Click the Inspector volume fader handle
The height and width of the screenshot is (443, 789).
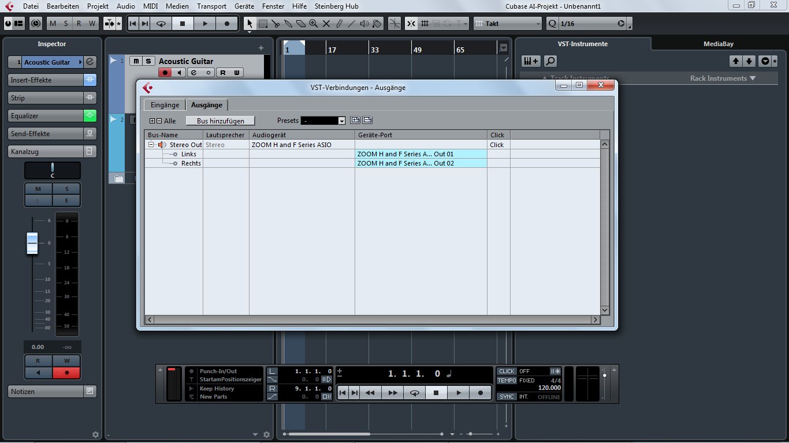pos(32,243)
